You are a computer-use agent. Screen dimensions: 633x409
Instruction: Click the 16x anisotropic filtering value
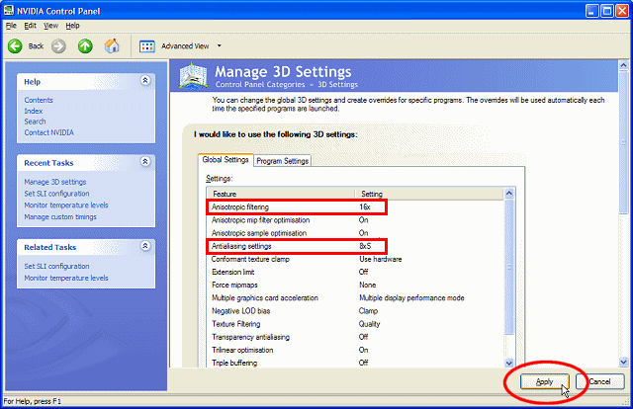[365, 206]
